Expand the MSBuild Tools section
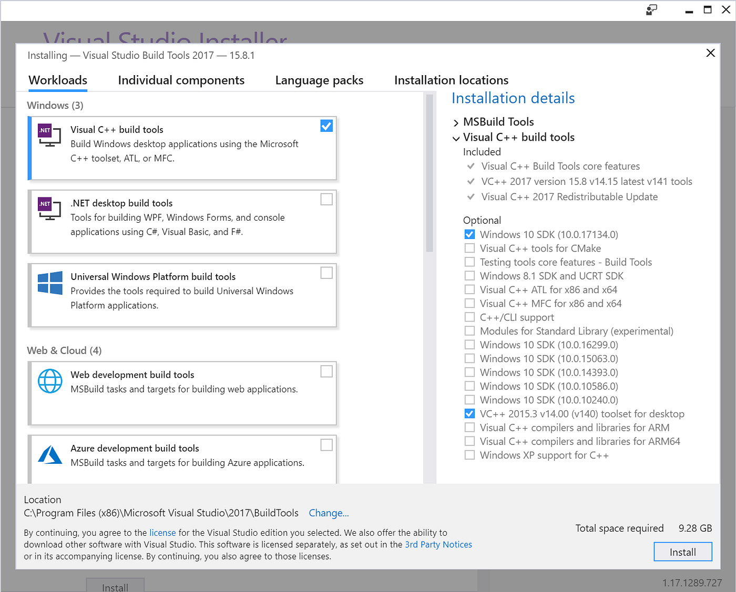 456,122
